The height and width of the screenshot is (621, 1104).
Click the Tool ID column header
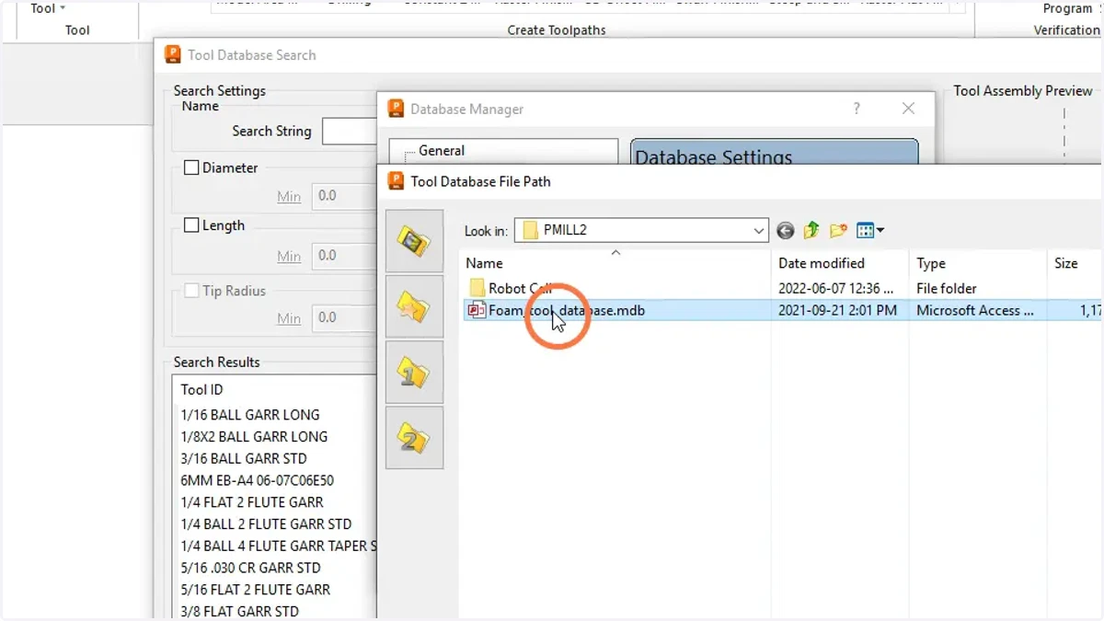(201, 390)
